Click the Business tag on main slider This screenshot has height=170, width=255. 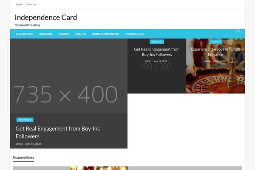pyautogui.click(x=25, y=120)
